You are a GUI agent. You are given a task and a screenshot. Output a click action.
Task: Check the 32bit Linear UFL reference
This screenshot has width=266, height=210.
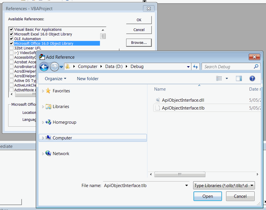11,48
